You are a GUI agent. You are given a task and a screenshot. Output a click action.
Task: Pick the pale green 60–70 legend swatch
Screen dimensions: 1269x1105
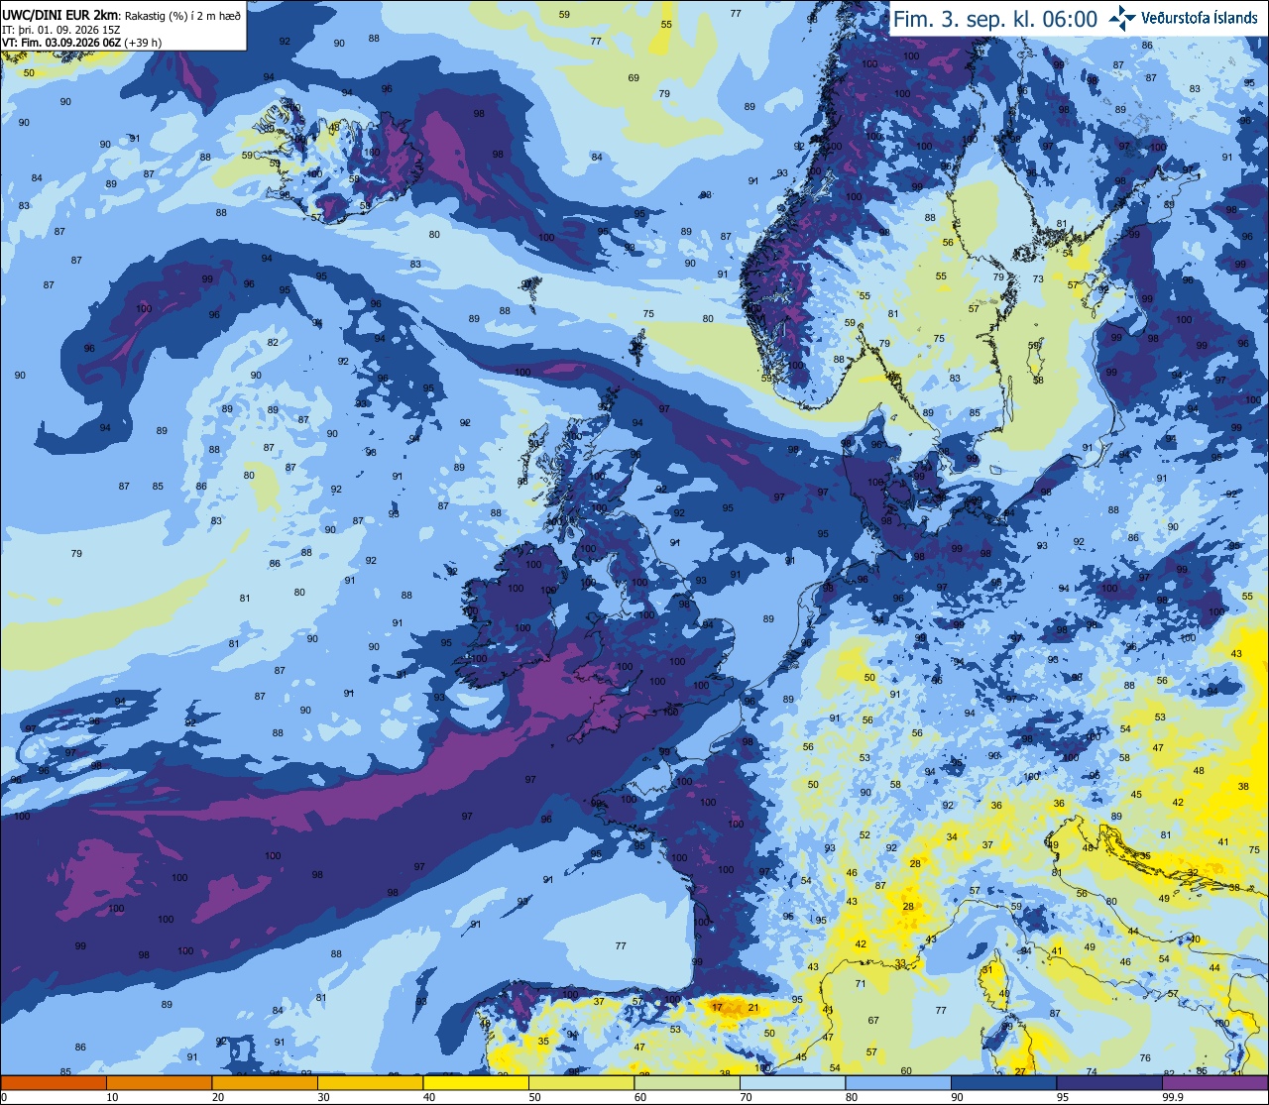(x=687, y=1083)
